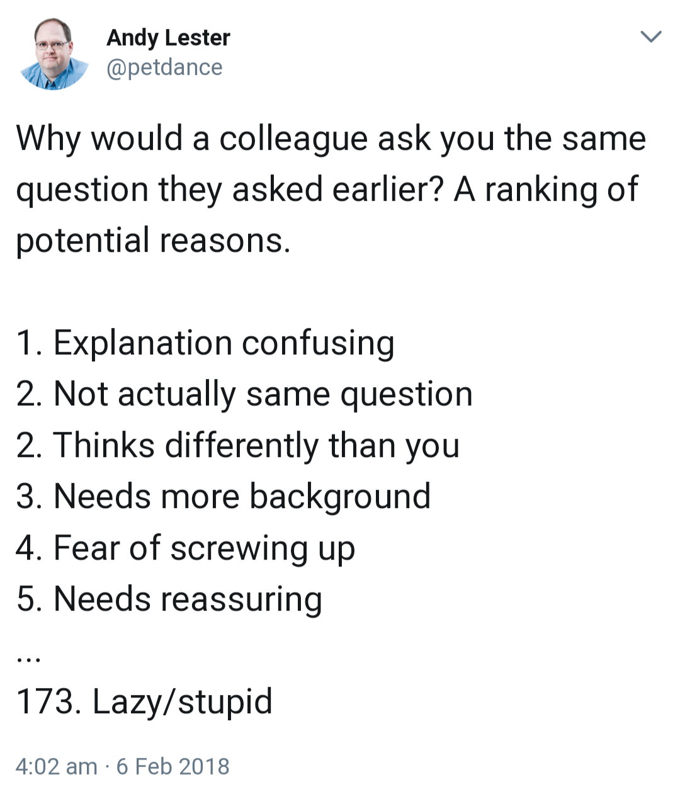Click the word "colleague" in the tweet

[293, 139]
